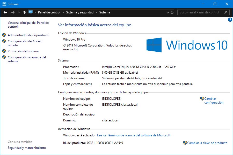Close the Sistema window
Image resolution: width=233 pixels, height=155 pixels.
[227, 4]
